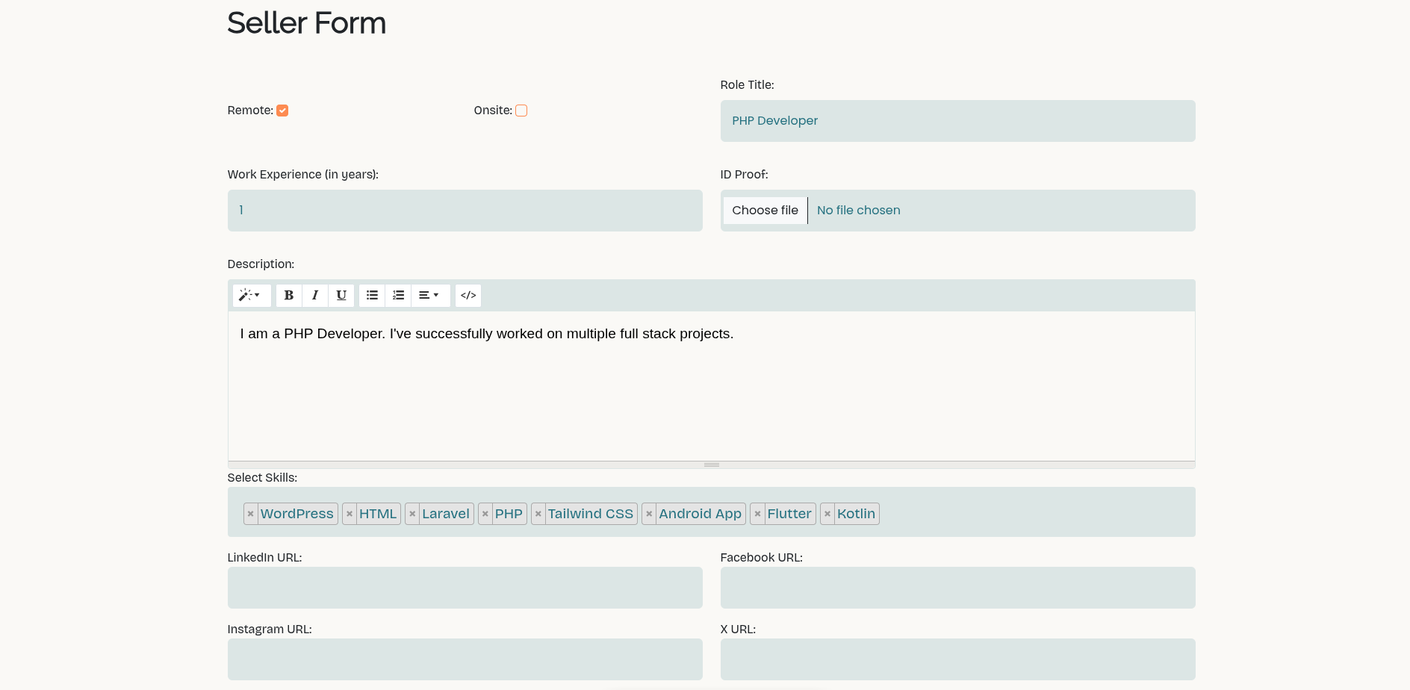Click the LinkedIn URL input field

click(x=465, y=588)
